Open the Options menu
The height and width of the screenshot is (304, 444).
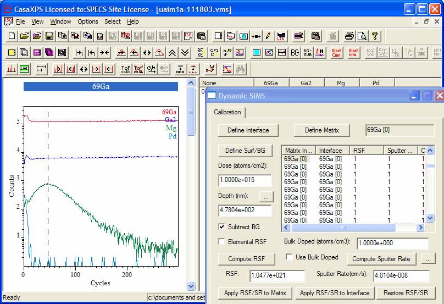[x=88, y=21]
